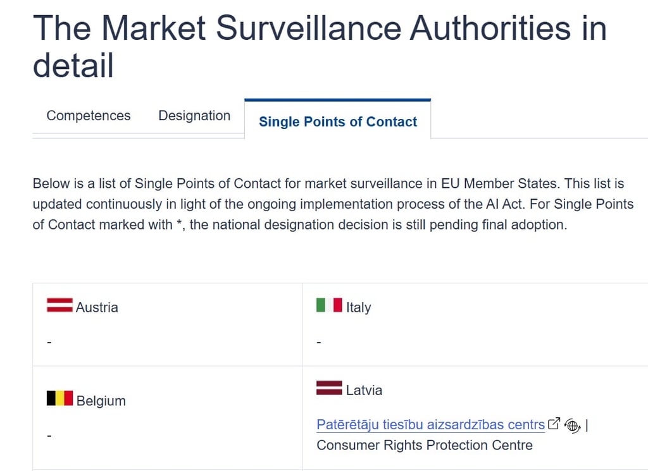Screen dimensions: 648x471
Task: Click the dash placeholder under Belgium
Action: (49, 436)
